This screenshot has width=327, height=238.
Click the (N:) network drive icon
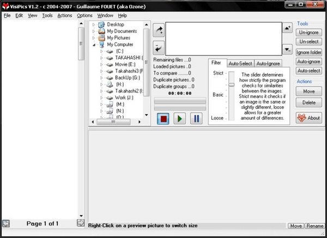tap(110, 111)
